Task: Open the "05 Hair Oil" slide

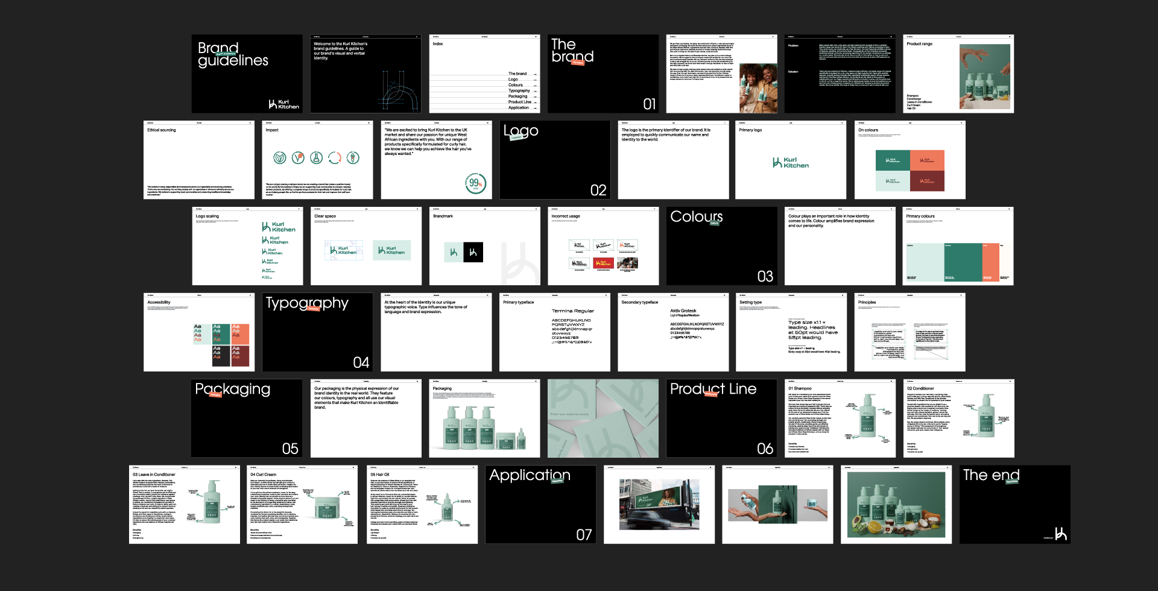Action: pyautogui.click(x=422, y=505)
